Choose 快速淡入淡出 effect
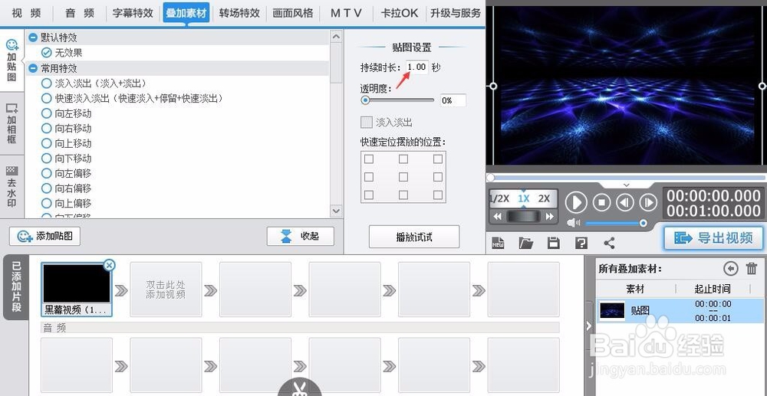Viewport: 767px width, 396px height. (x=133, y=98)
